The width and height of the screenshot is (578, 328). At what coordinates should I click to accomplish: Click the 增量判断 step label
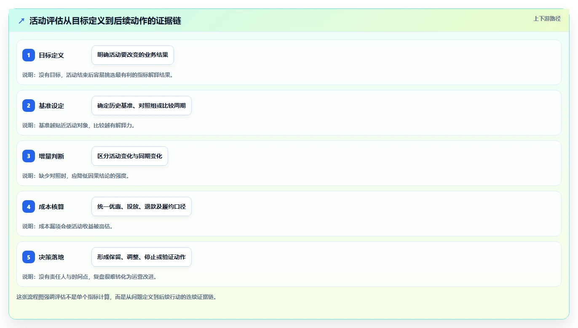pos(51,156)
